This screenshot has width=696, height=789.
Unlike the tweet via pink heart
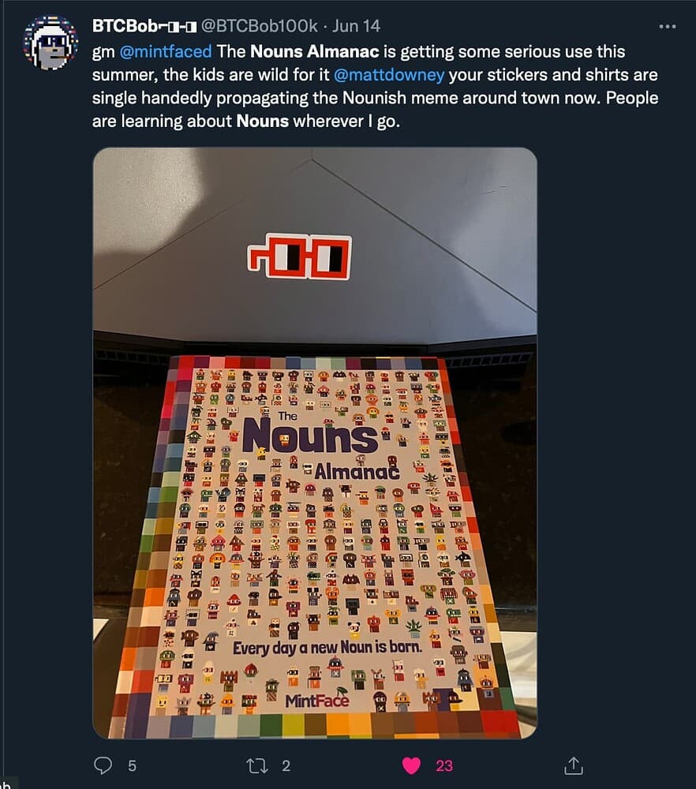click(411, 765)
